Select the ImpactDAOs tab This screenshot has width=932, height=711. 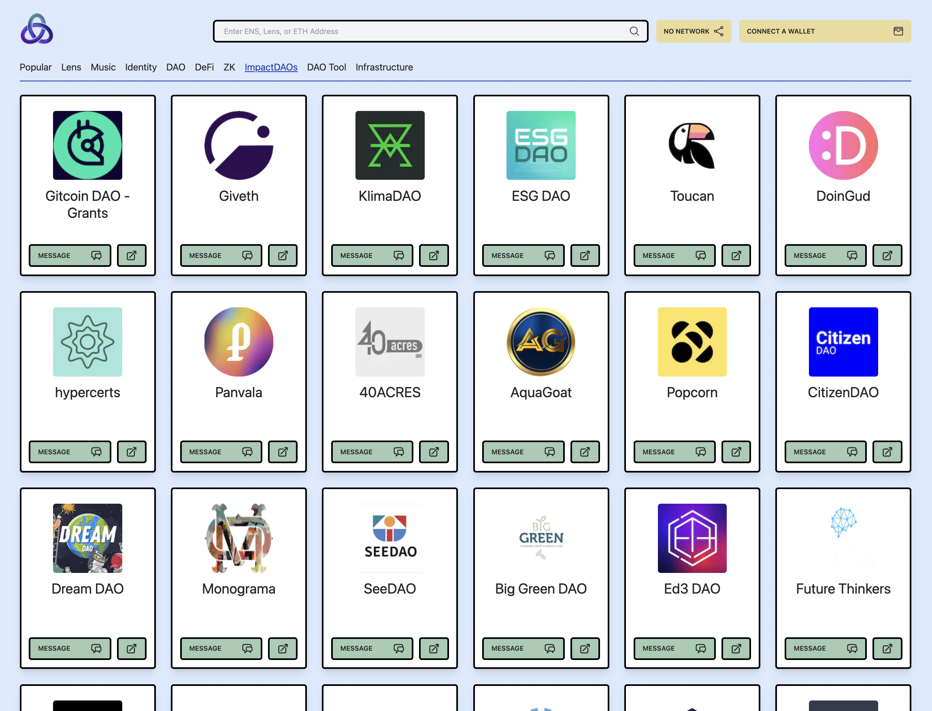271,67
